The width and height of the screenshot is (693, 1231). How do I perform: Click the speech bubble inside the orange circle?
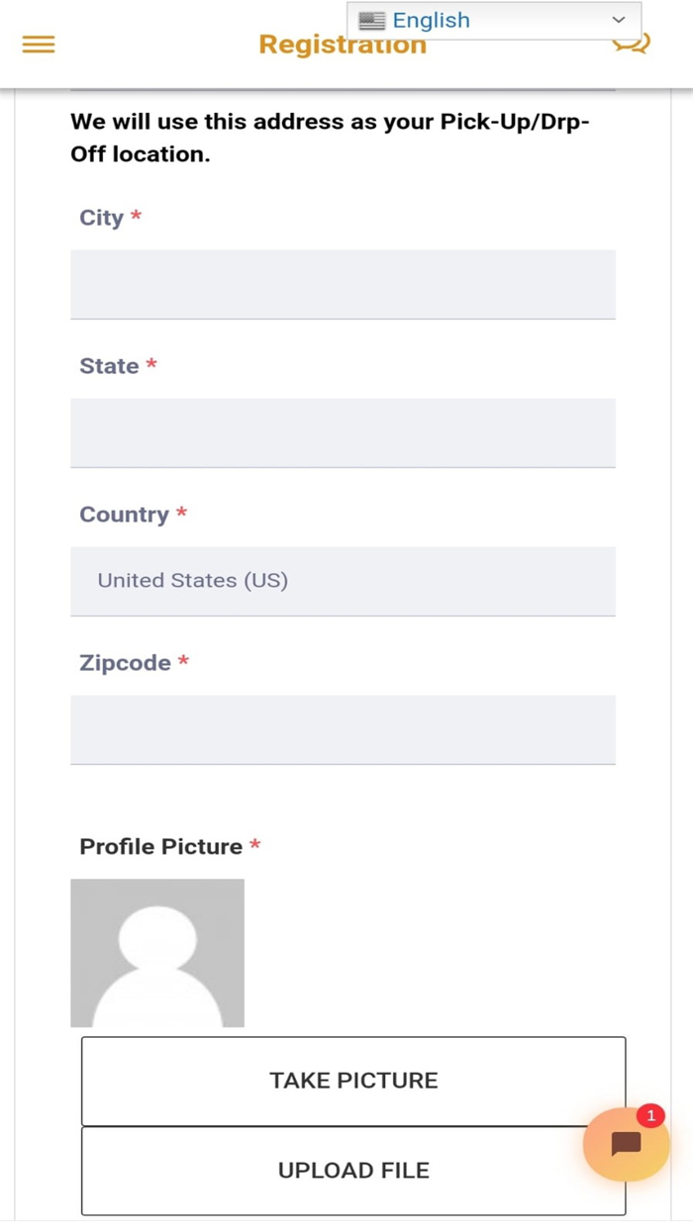(x=626, y=1144)
